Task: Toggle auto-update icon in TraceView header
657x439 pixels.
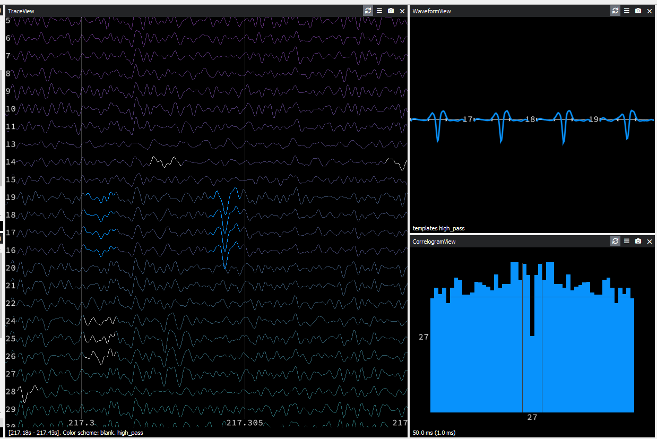Action: click(x=368, y=11)
